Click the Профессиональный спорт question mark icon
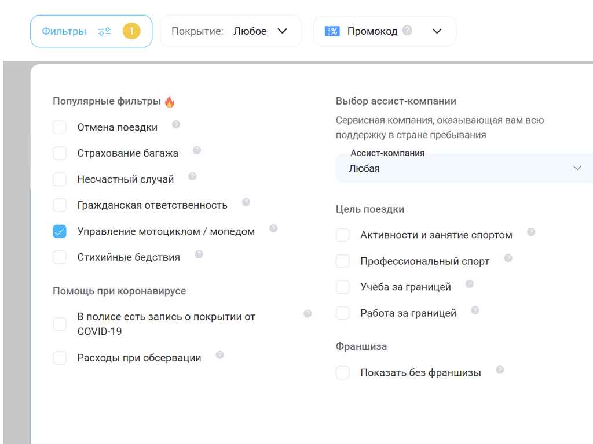 [508, 258]
